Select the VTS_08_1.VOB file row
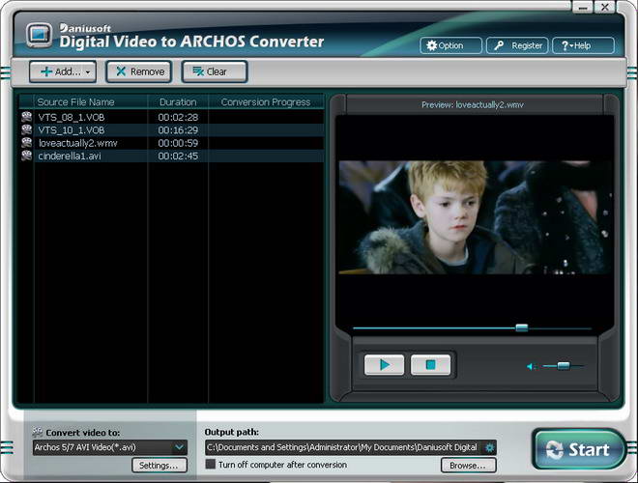The image size is (638, 483). click(x=172, y=117)
